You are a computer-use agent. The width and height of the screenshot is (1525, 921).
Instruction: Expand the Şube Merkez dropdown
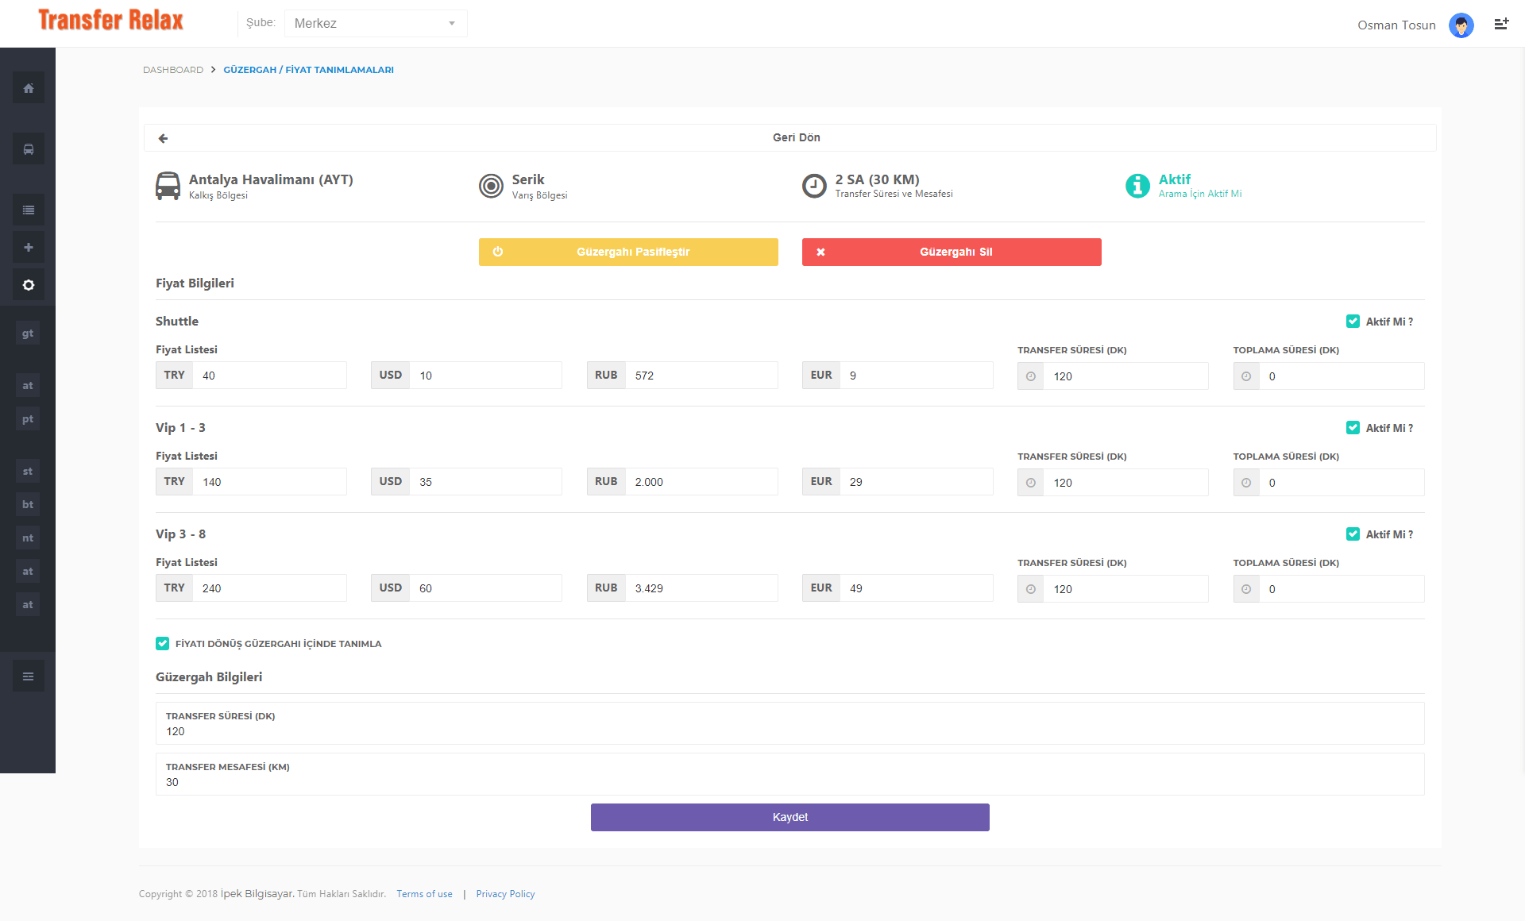376,24
